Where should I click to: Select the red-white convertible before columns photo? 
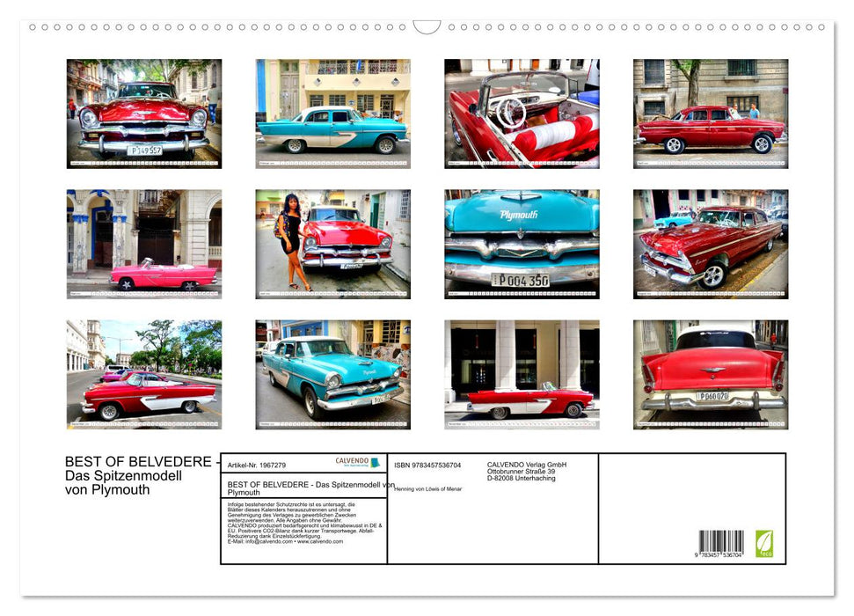[x=522, y=374]
